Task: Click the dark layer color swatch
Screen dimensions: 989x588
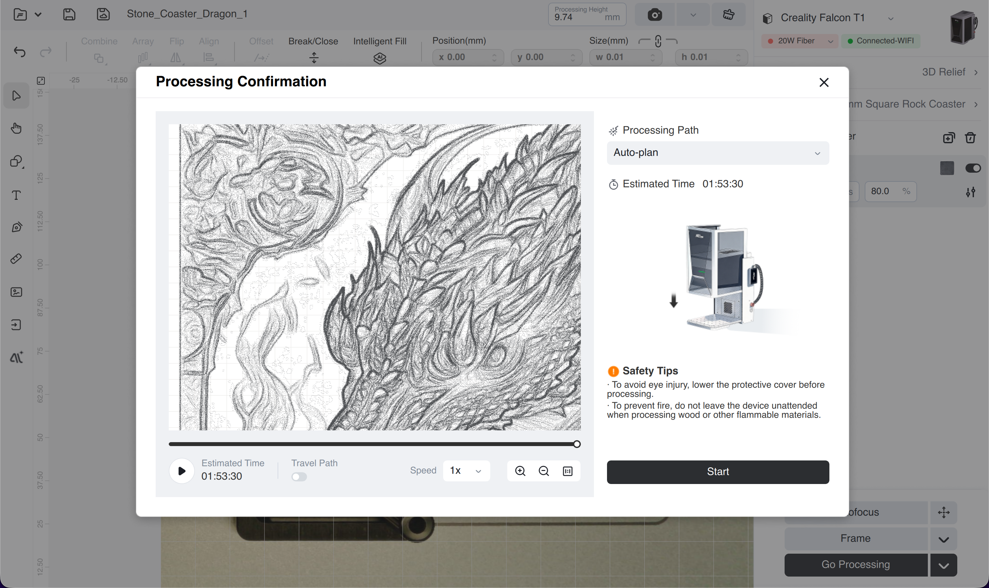Action: pyautogui.click(x=946, y=168)
